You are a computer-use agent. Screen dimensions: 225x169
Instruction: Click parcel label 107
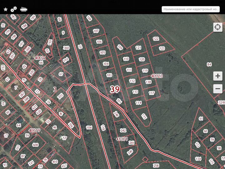[96, 31]
